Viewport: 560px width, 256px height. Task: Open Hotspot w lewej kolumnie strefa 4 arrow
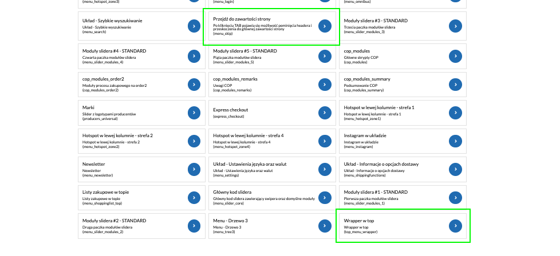click(325, 141)
